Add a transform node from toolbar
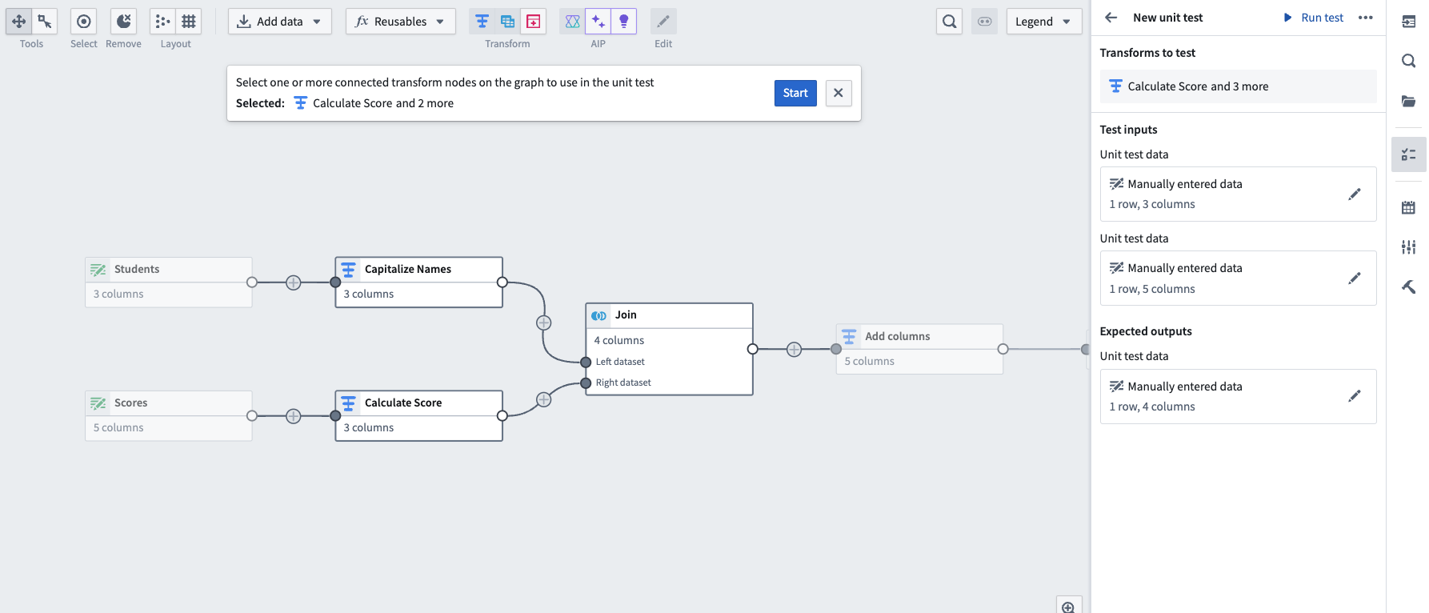This screenshot has height=613, width=1429. (482, 21)
